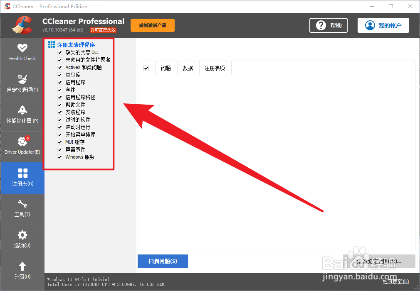The image size is (420, 291).
Task: Minimize the CCleaner window
Action: (372, 6)
